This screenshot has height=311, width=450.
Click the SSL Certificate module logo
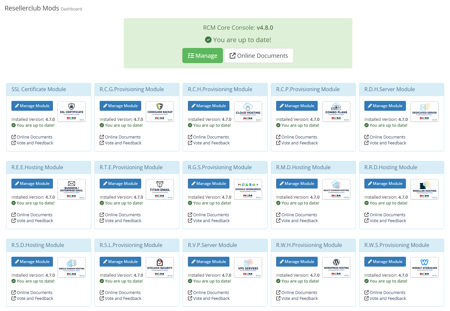(x=72, y=111)
